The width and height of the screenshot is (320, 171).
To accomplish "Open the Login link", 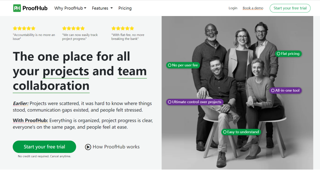I will pos(233,8).
